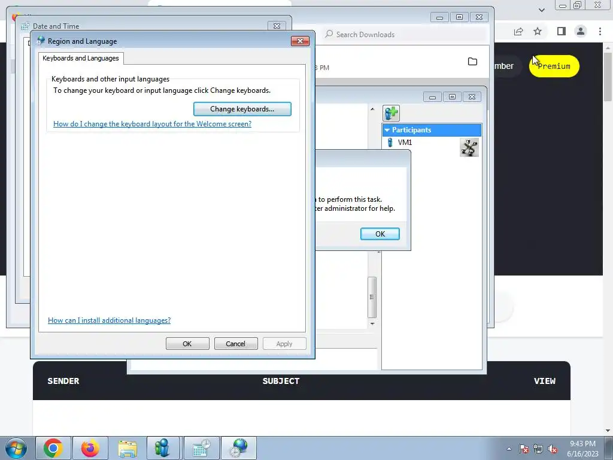Click the folder icon in Downloads window
Screen dimensions: 613x460
tap(472, 62)
